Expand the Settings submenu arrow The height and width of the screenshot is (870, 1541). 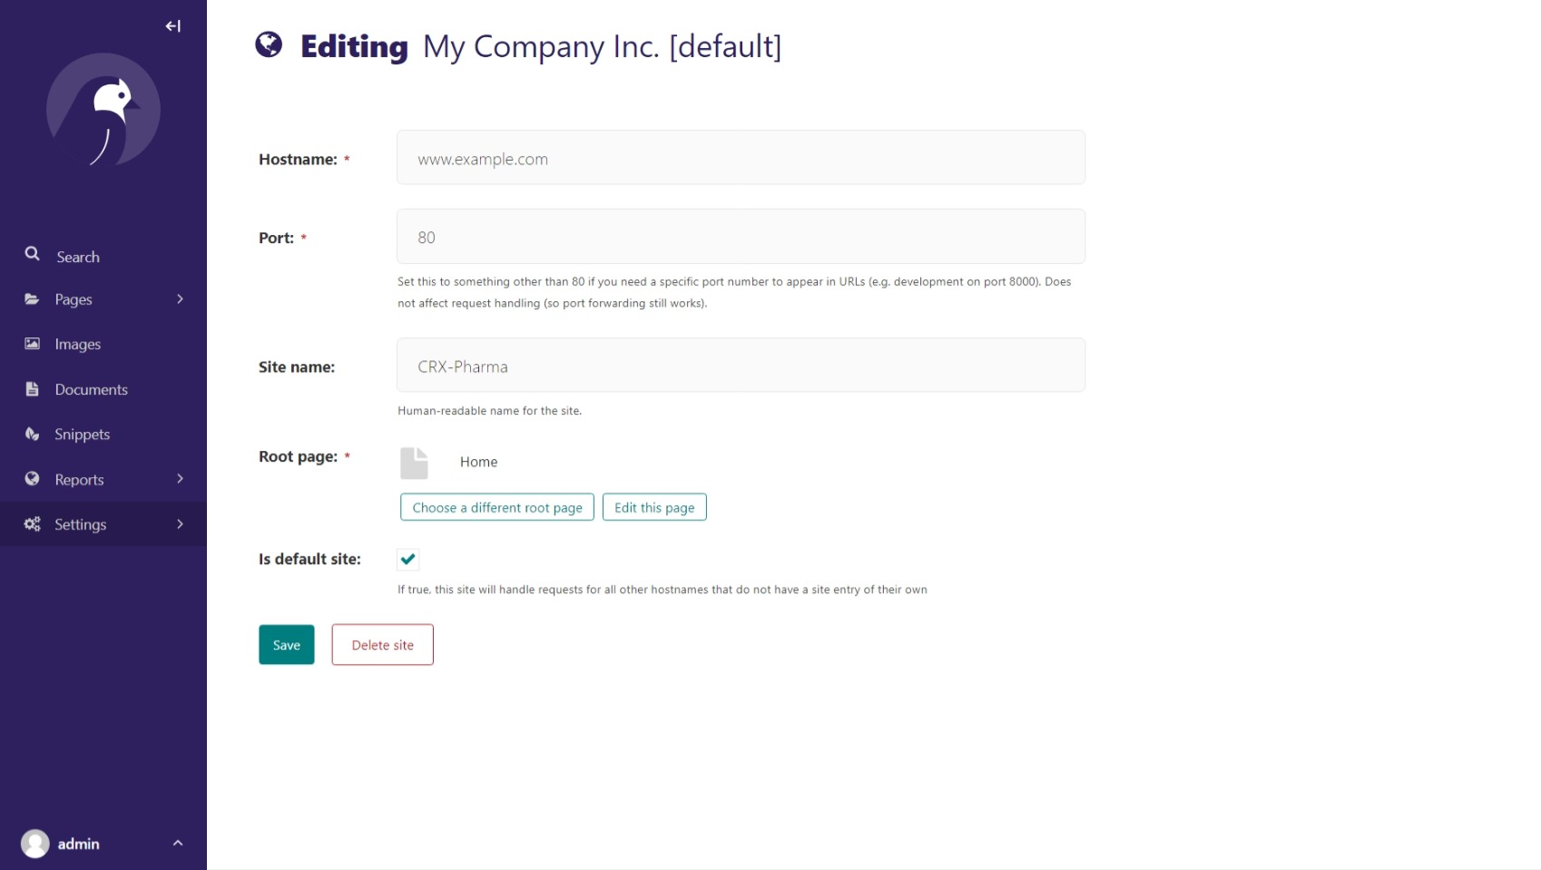click(180, 524)
